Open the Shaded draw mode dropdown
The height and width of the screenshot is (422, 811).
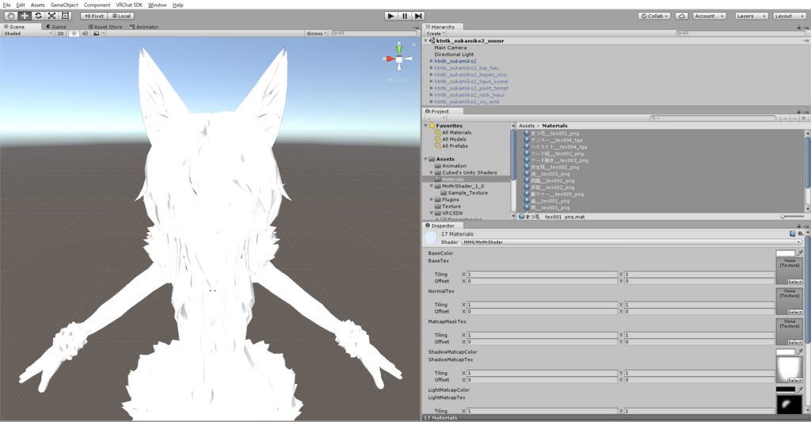pos(27,33)
